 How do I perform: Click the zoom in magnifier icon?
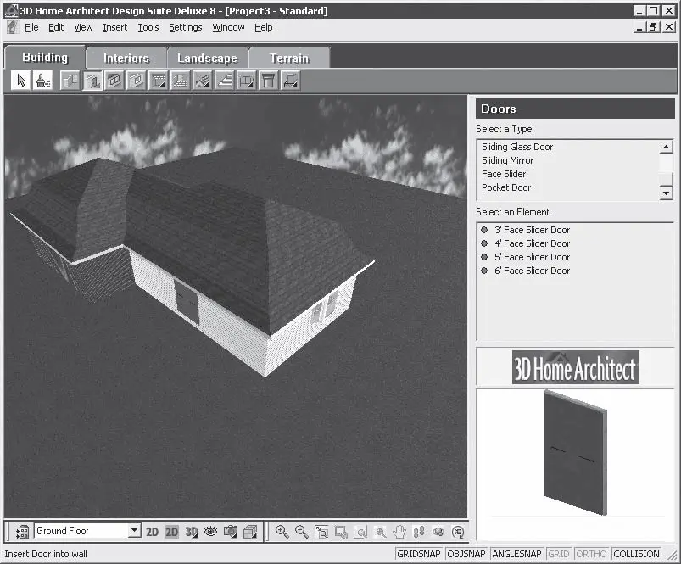coord(282,532)
